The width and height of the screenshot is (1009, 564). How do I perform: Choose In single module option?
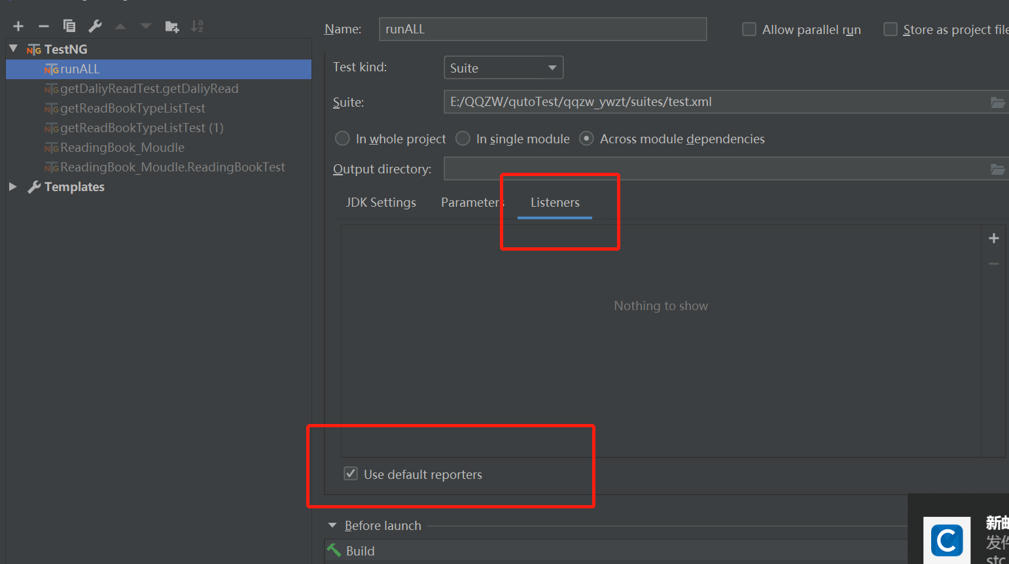pyautogui.click(x=463, y=139)
